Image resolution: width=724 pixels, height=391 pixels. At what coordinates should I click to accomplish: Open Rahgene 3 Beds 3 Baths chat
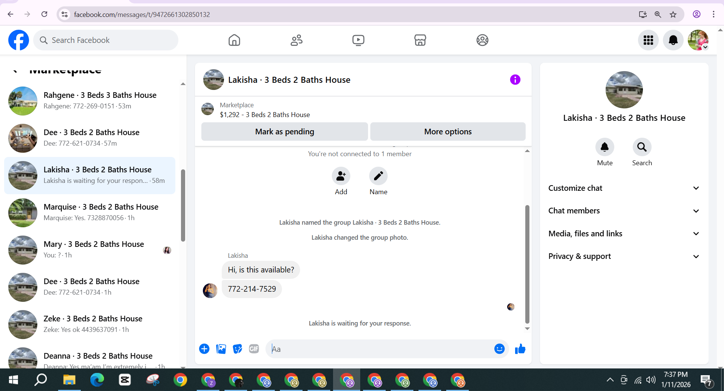pyautogui.click(x=90, y=101)
